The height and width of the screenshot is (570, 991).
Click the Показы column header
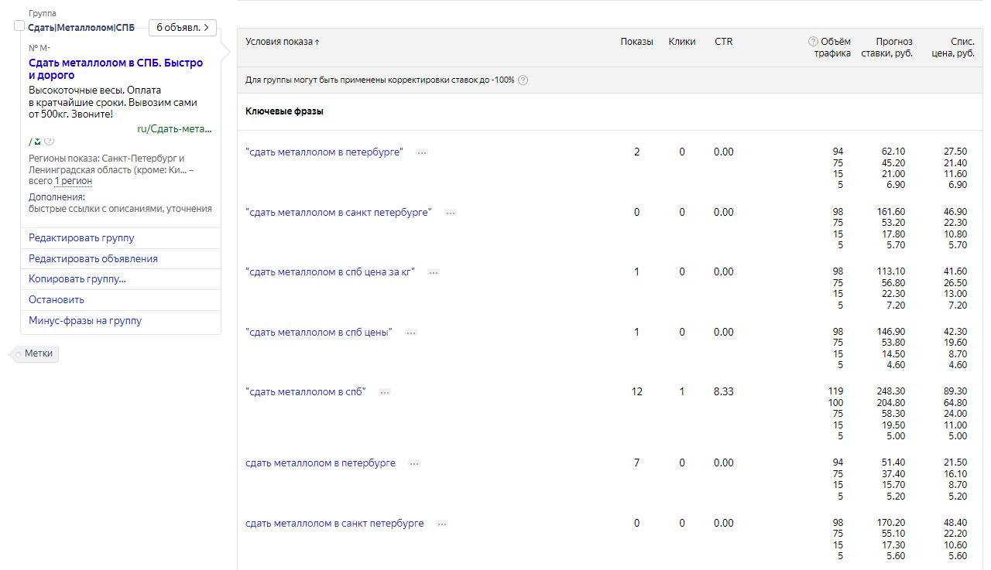tap(637, 42)
